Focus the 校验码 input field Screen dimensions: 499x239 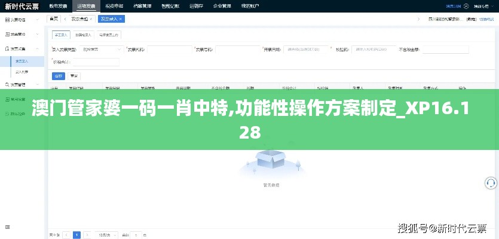(374, 50)
